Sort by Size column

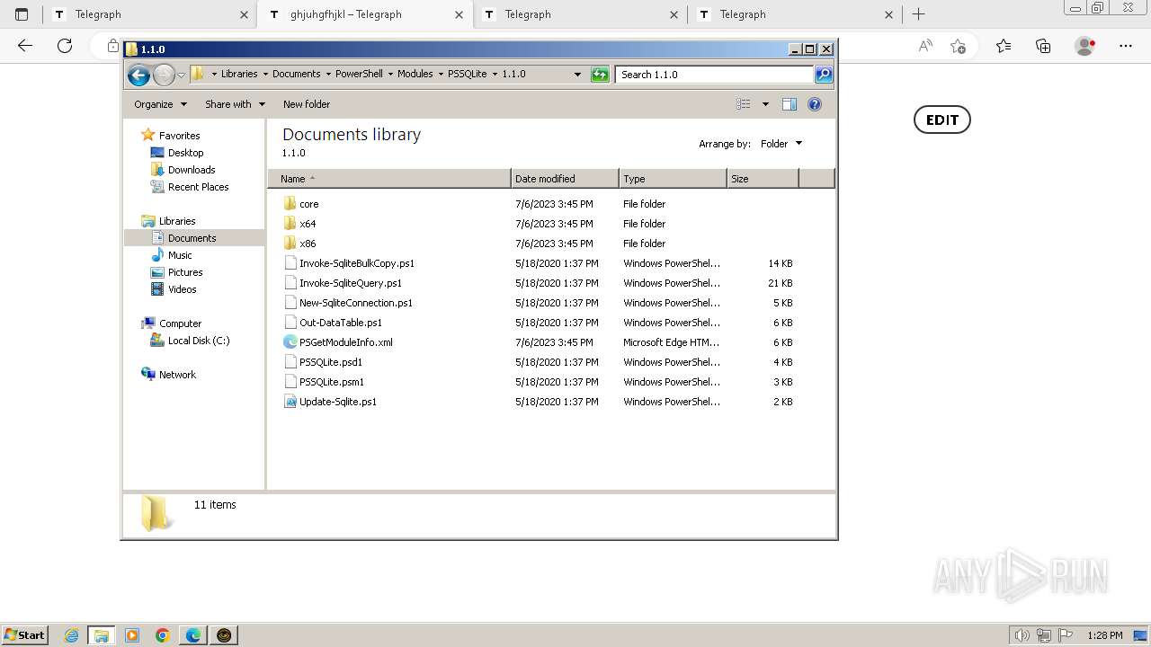click(x=763, y=179)
